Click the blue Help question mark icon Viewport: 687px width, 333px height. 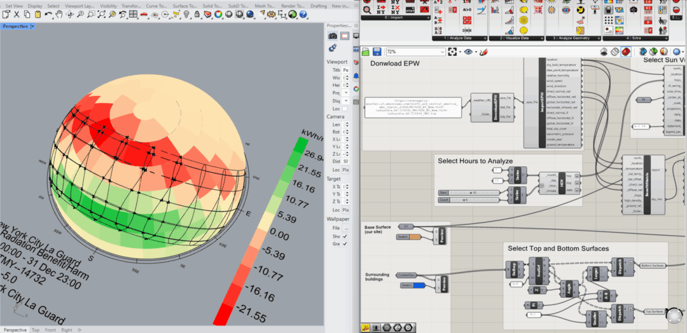click(x=303, y=15)
